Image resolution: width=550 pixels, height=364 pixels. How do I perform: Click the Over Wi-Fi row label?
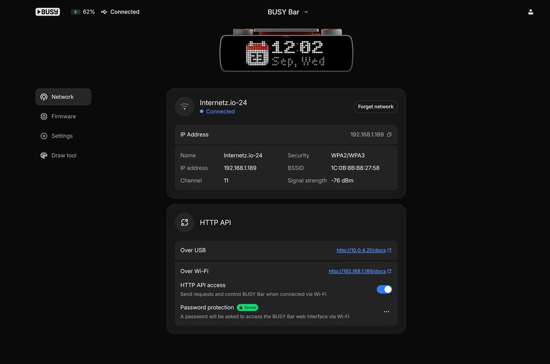pos(194,272)
